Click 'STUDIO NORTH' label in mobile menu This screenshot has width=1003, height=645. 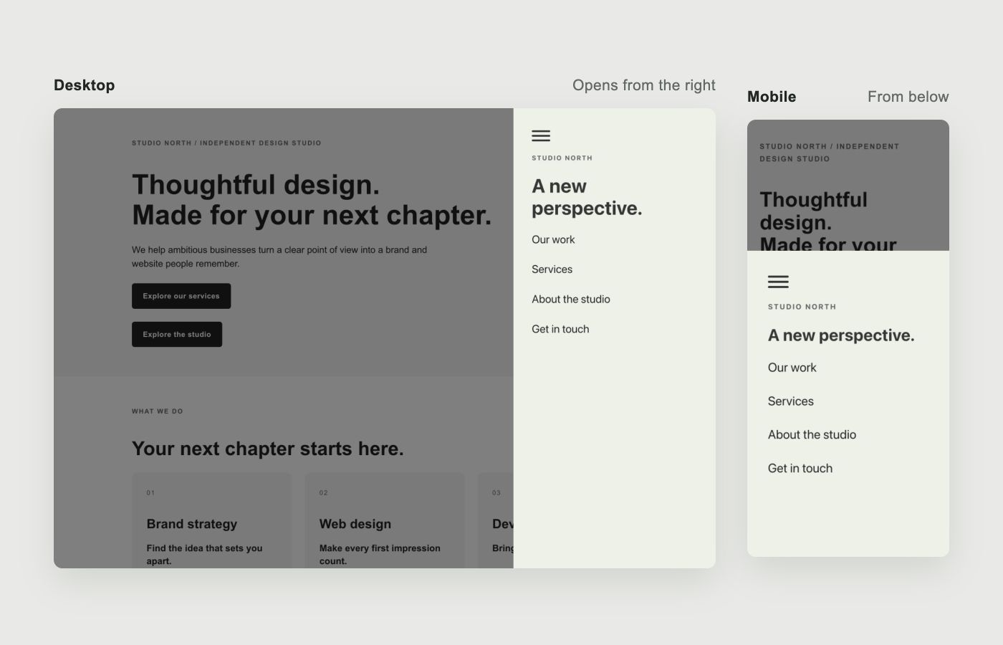802,307
